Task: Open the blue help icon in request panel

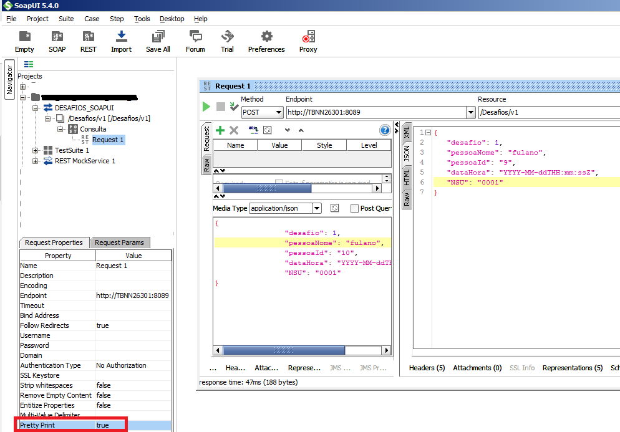Action: [385, 130]
